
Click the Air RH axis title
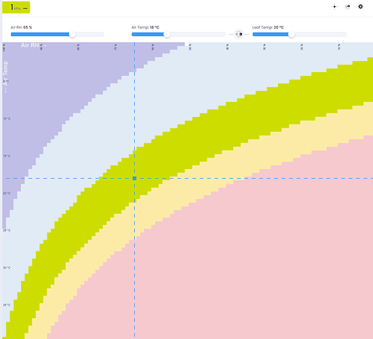(x=33, y=45)
